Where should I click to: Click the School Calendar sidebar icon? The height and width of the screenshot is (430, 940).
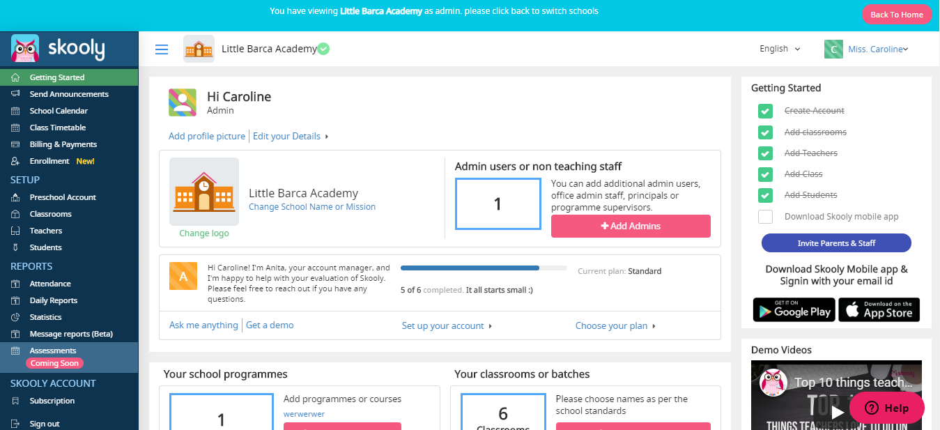pyautogui.click(x=15, y=111)
